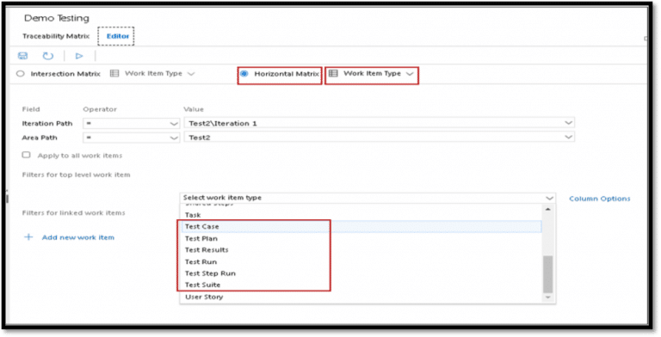Switch to the Traceability Matrix tab
The image size is (661, 337).
coord(56,36)
